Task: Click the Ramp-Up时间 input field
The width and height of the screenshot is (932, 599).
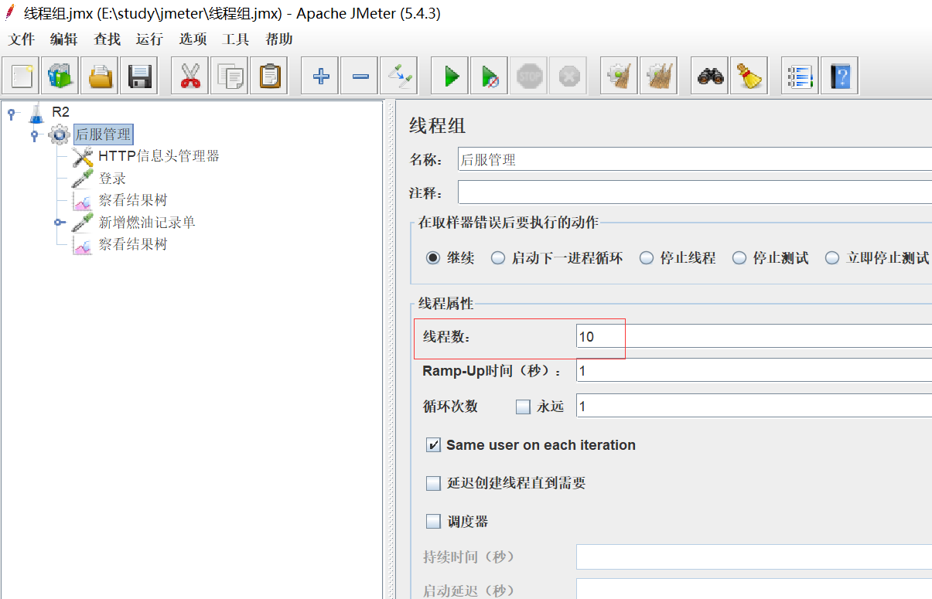Action: point(754,371)
